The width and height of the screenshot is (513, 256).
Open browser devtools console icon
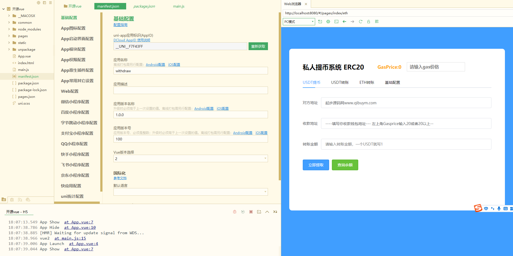click(x=336, y=22)
